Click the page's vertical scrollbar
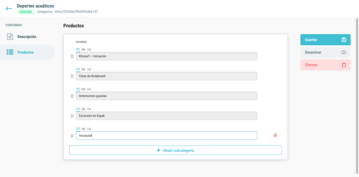The width and height of the screenshot is (359, 177). pos(357,96)
